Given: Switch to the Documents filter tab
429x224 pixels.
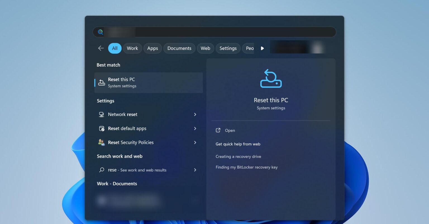Looking at the screenshot, I should click(x=179, y=48).
